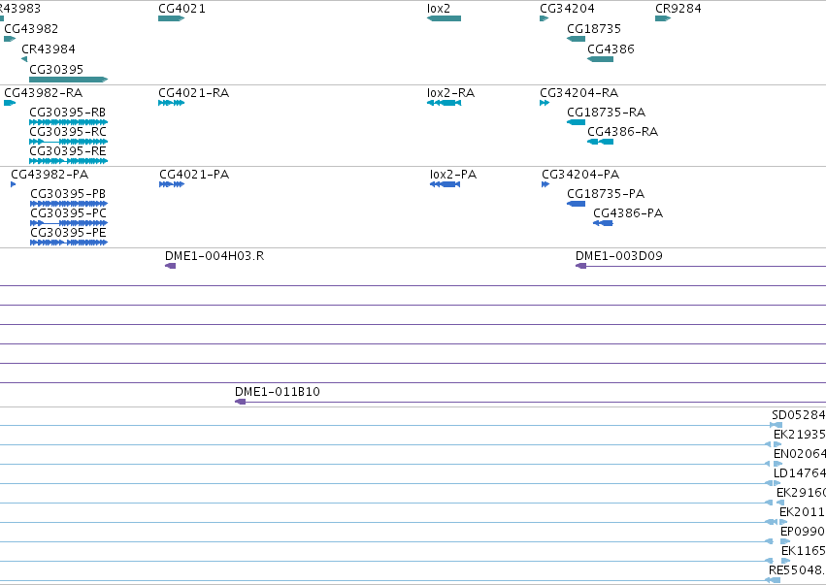Click the RE55048 cDNA label
This screenshot has width=826, height=585.
click(x=797, y=570)
